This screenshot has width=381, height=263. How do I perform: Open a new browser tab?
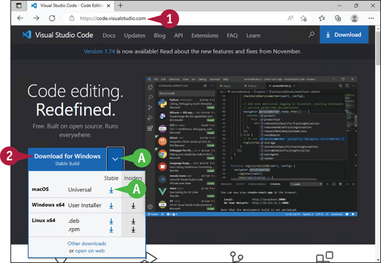[x=120, y=5]
